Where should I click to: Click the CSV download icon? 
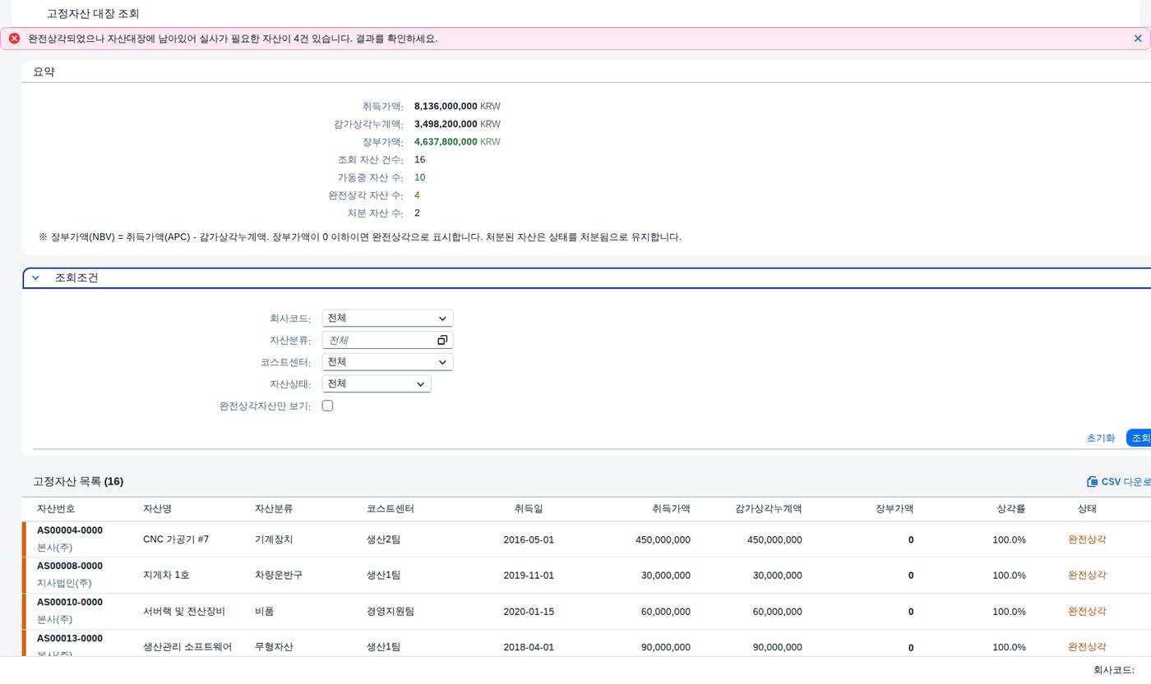1092,482
